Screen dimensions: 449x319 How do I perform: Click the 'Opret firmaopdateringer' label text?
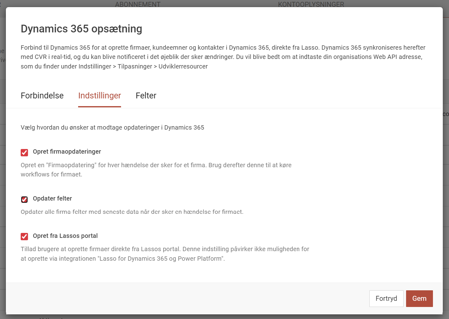67,151
